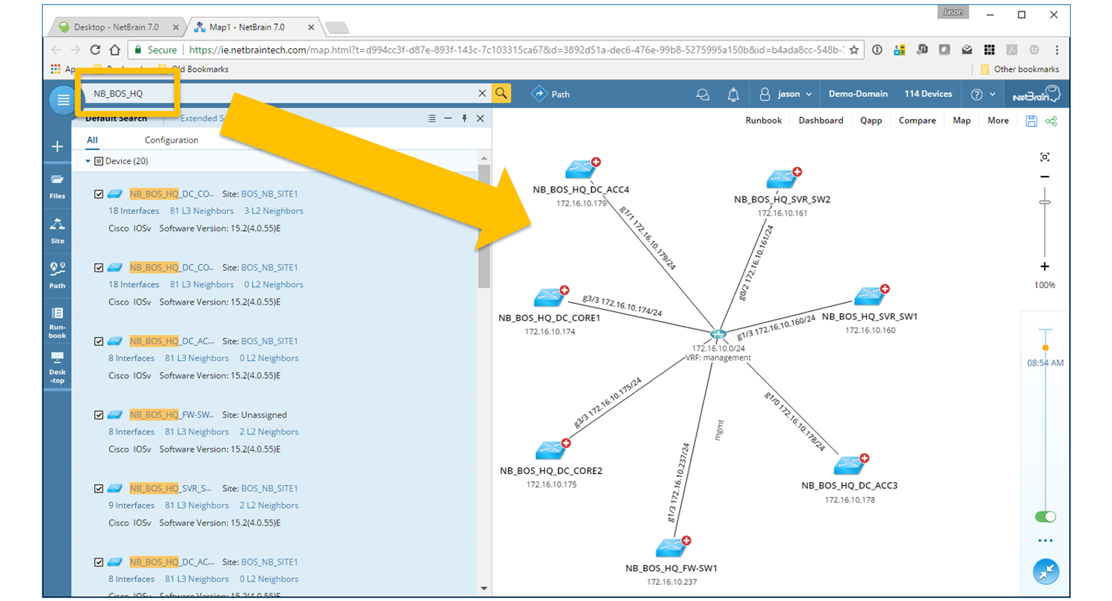Click the Path button in top bar
Viewport: 1112px width, 601px height.
point(551,94)
